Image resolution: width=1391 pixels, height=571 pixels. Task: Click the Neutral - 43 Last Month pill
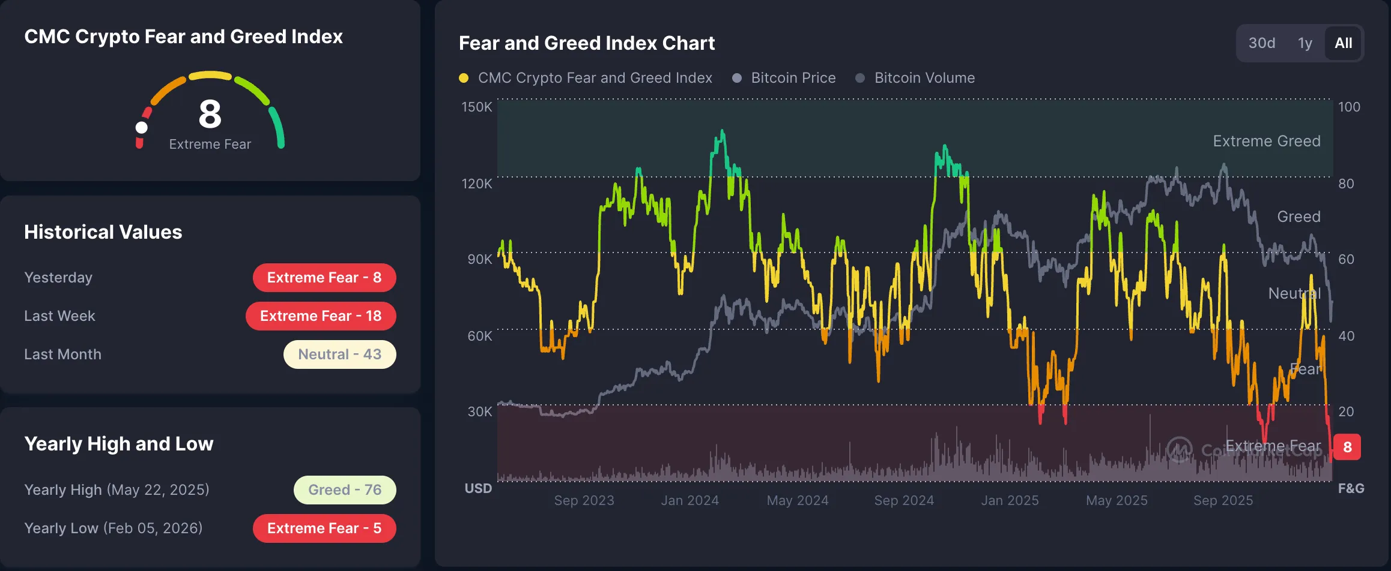[x=339, y=354]
